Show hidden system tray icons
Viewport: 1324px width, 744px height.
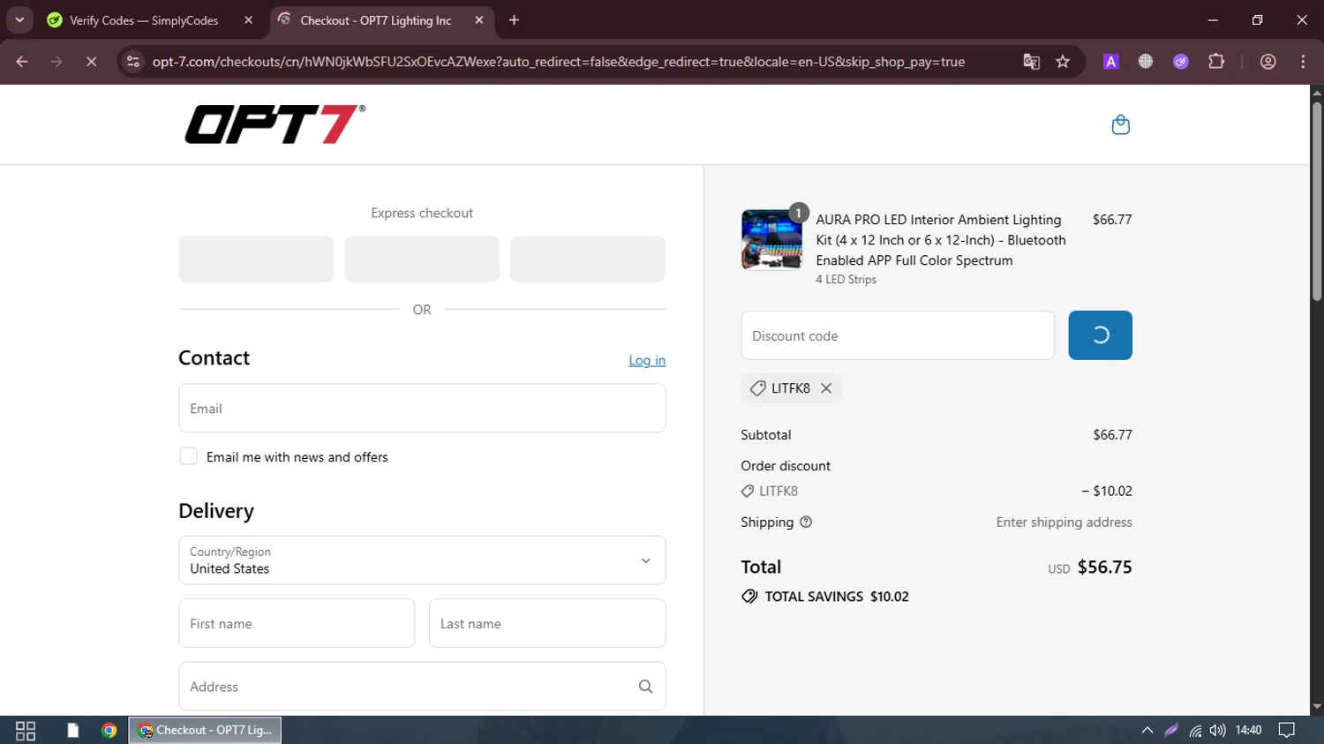click(1147, 731)
